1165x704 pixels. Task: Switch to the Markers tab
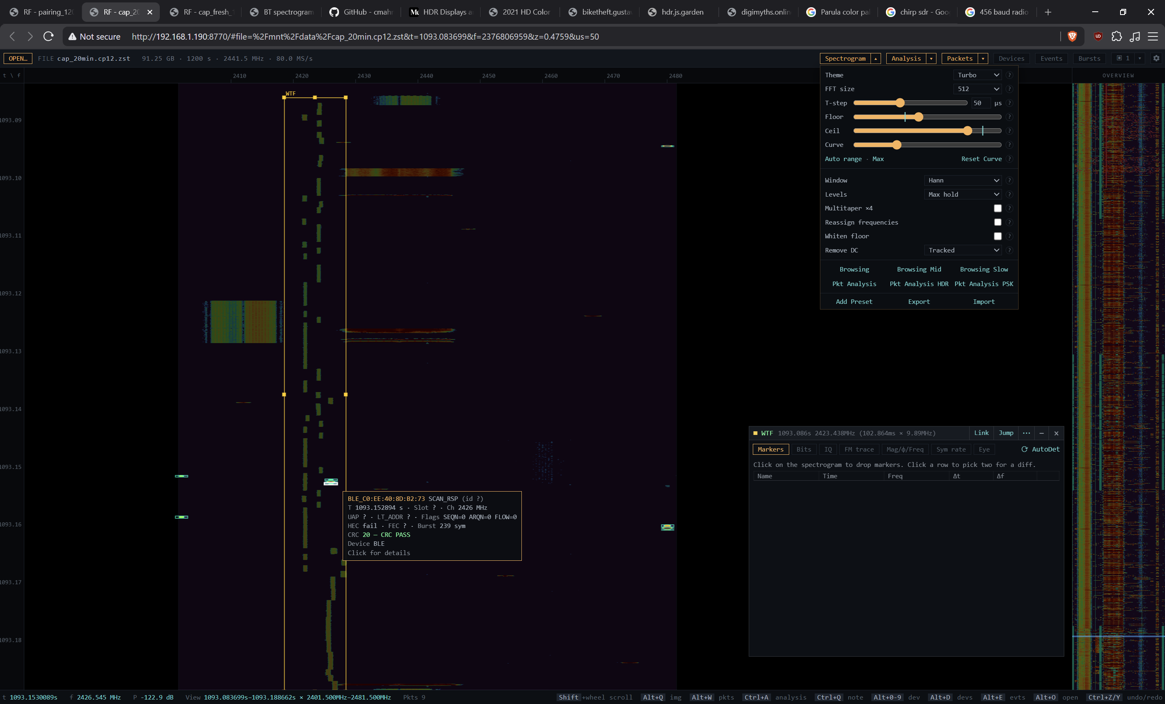pyautogui.click(x=770, y=449)
